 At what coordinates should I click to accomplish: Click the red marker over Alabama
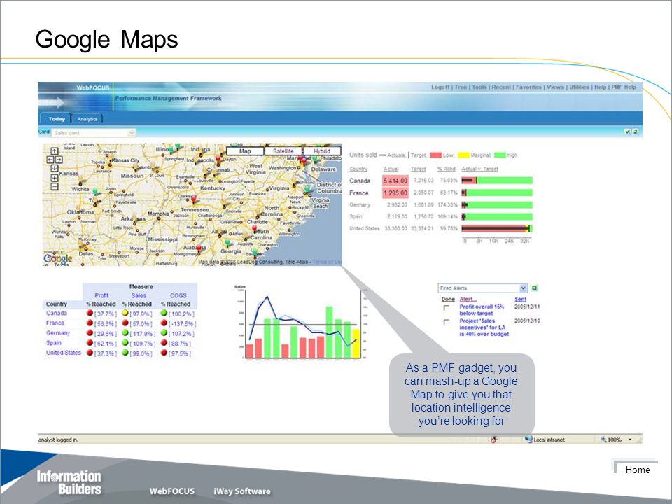pos(199,248)
